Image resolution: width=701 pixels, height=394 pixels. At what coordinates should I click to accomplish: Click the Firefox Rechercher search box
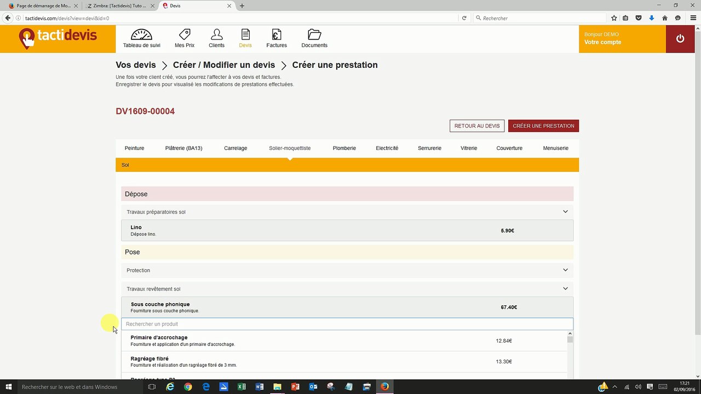[x=539, y=18]
